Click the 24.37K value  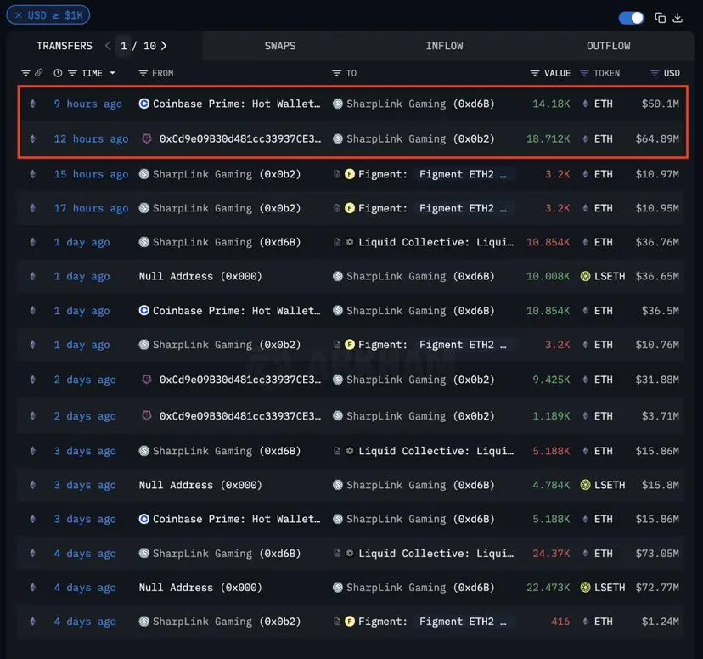551,554
